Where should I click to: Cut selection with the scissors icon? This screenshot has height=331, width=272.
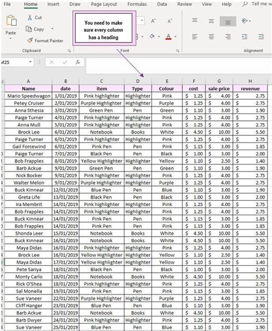click(x=30, y=17)
